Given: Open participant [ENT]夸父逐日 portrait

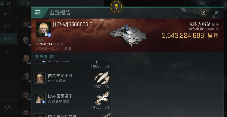Looking at the screenshot, I should [40, 78].
